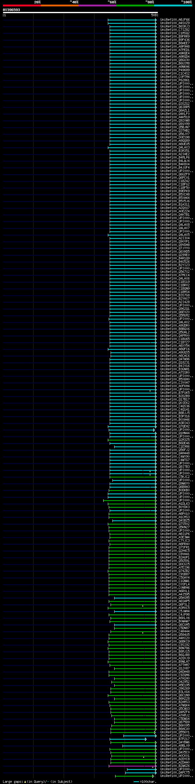The height and width of the screenshot is (784, 195).
Task: Open the UniRef100_B5X6H0 entry
Action: 175,379
